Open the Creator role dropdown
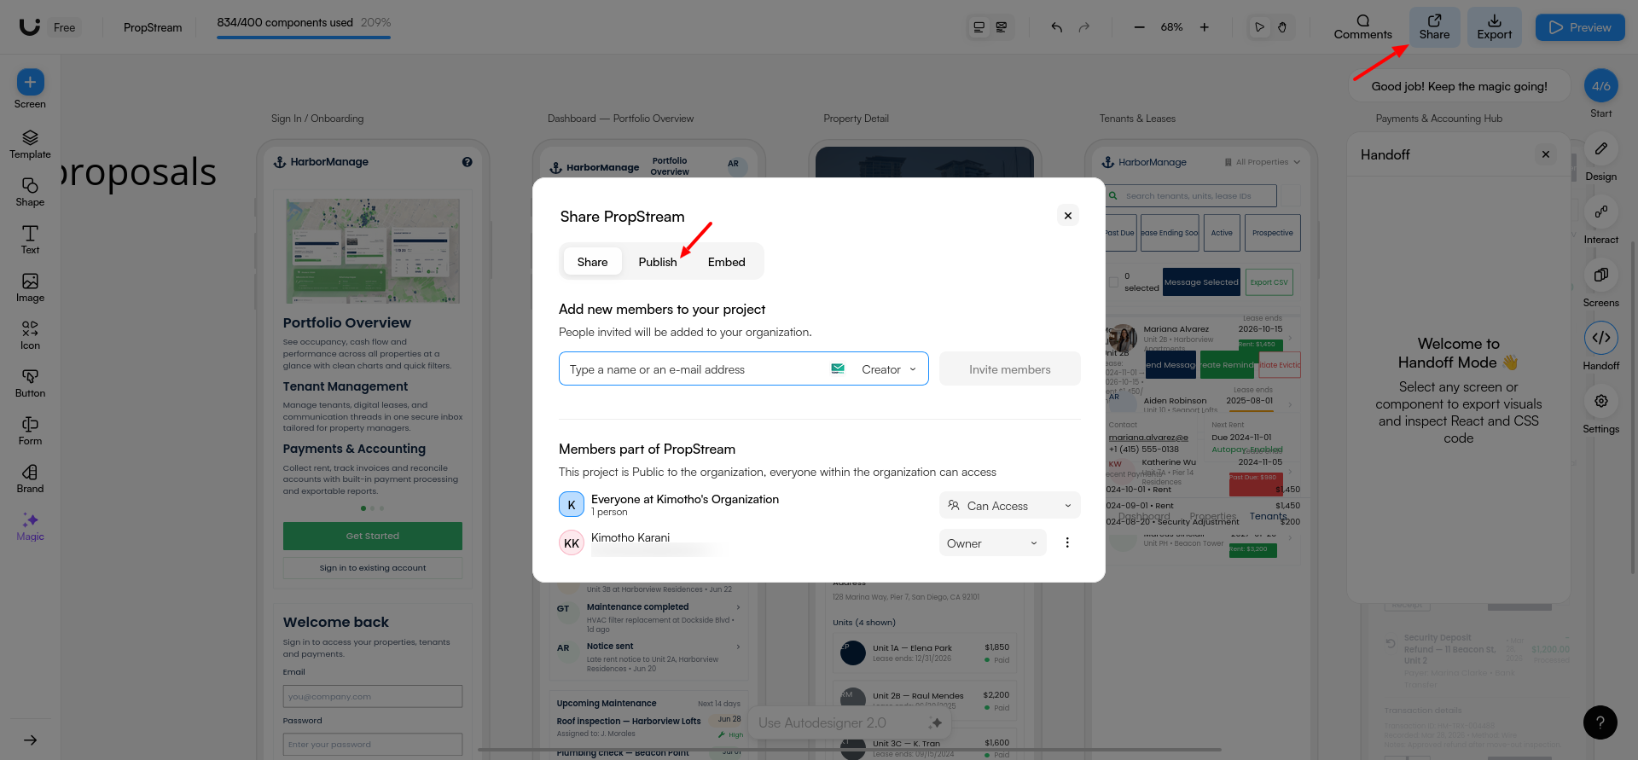 click(889, 369)
